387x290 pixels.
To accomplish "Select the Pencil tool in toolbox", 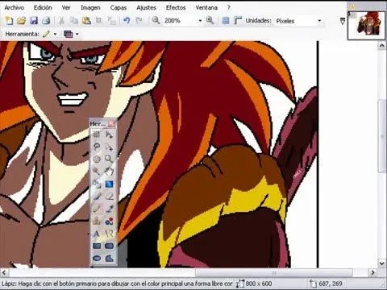I will pos(97,209).
